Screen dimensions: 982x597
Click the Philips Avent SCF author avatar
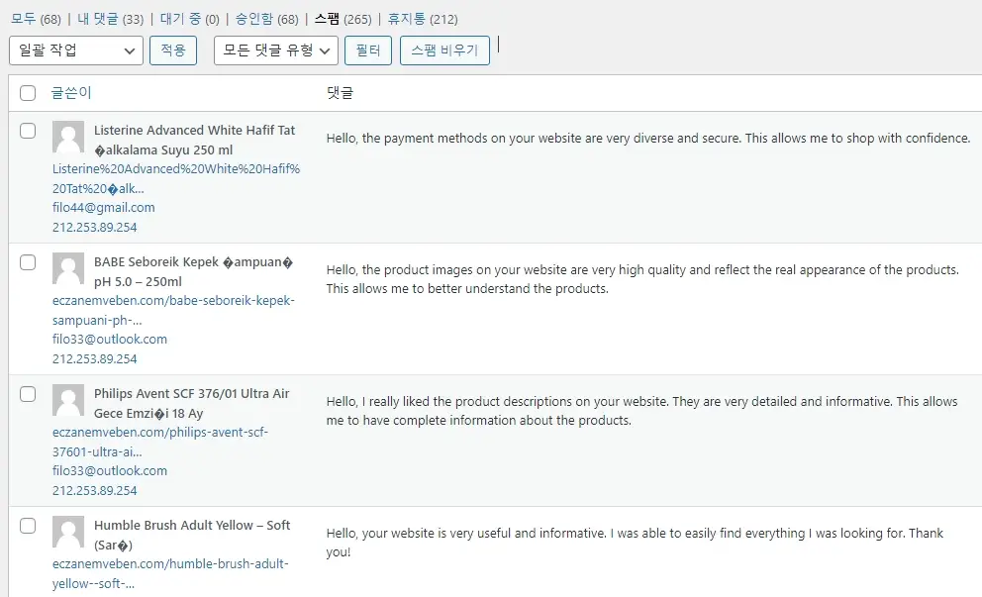[x=68, y=400]
